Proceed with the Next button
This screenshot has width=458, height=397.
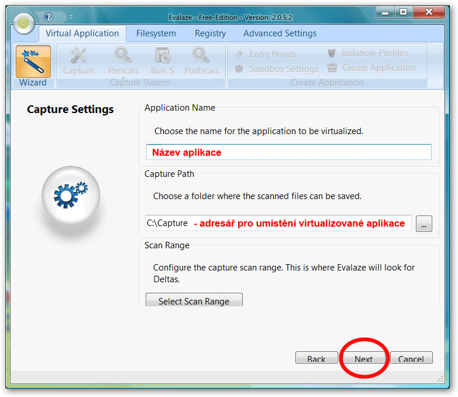click(x=364, y=358)
